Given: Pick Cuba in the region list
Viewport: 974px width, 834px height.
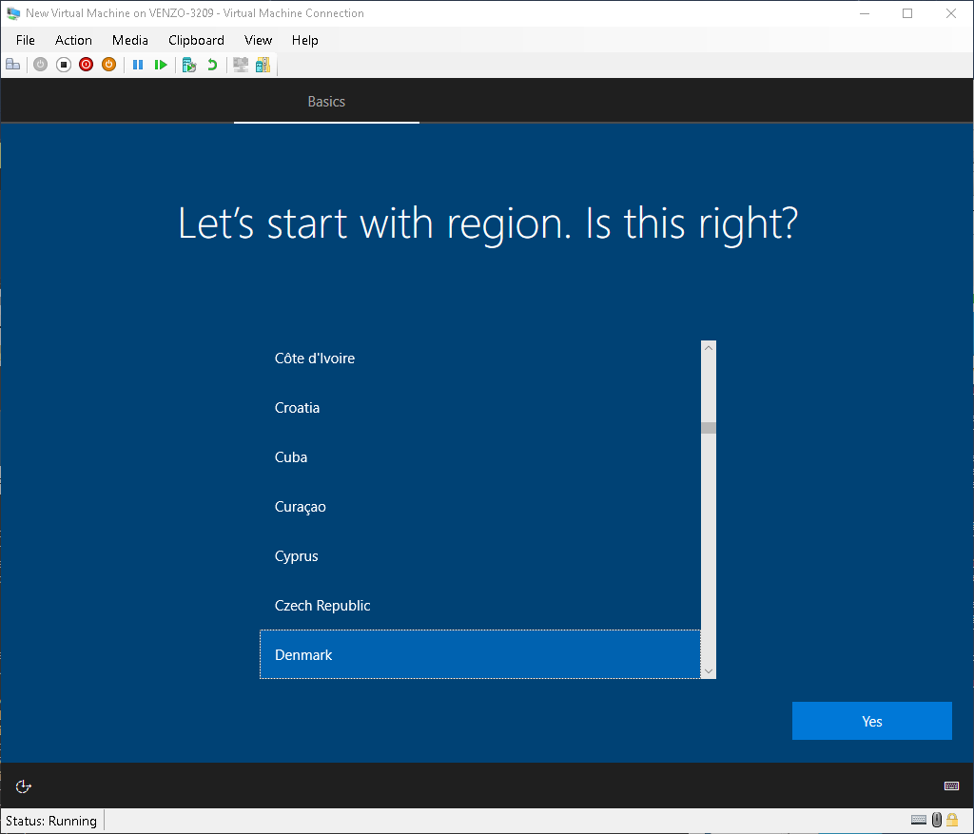Looking at the screenshot, I should 480,457.
